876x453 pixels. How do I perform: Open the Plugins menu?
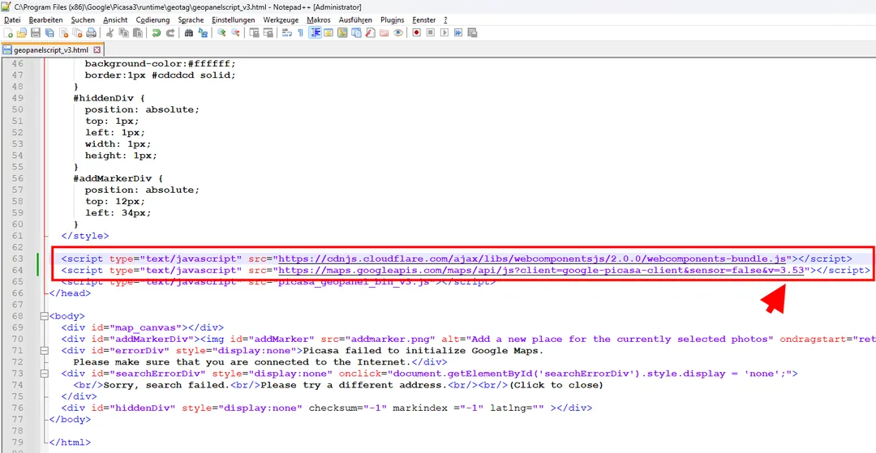(x=393, y=20)
